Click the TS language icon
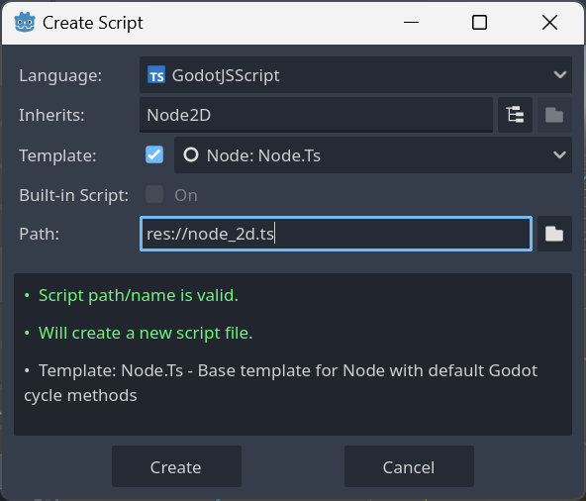Screen dimensions: 586x501 156,75
